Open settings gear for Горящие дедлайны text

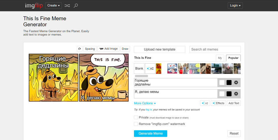236,82
